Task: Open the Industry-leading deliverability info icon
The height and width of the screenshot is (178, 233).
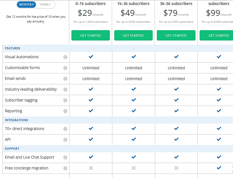Action: tap(65, 89)
